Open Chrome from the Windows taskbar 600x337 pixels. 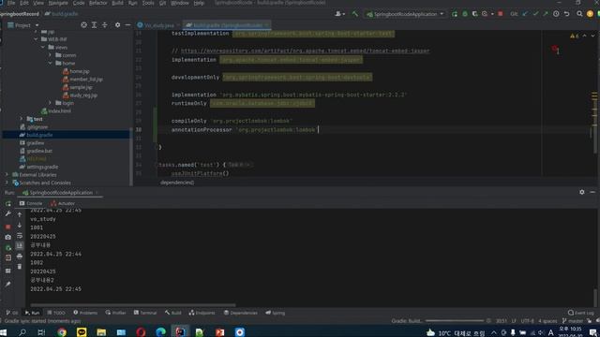point(62,332)
